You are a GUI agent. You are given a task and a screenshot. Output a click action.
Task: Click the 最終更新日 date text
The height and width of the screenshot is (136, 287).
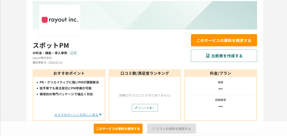coord(48,63)
